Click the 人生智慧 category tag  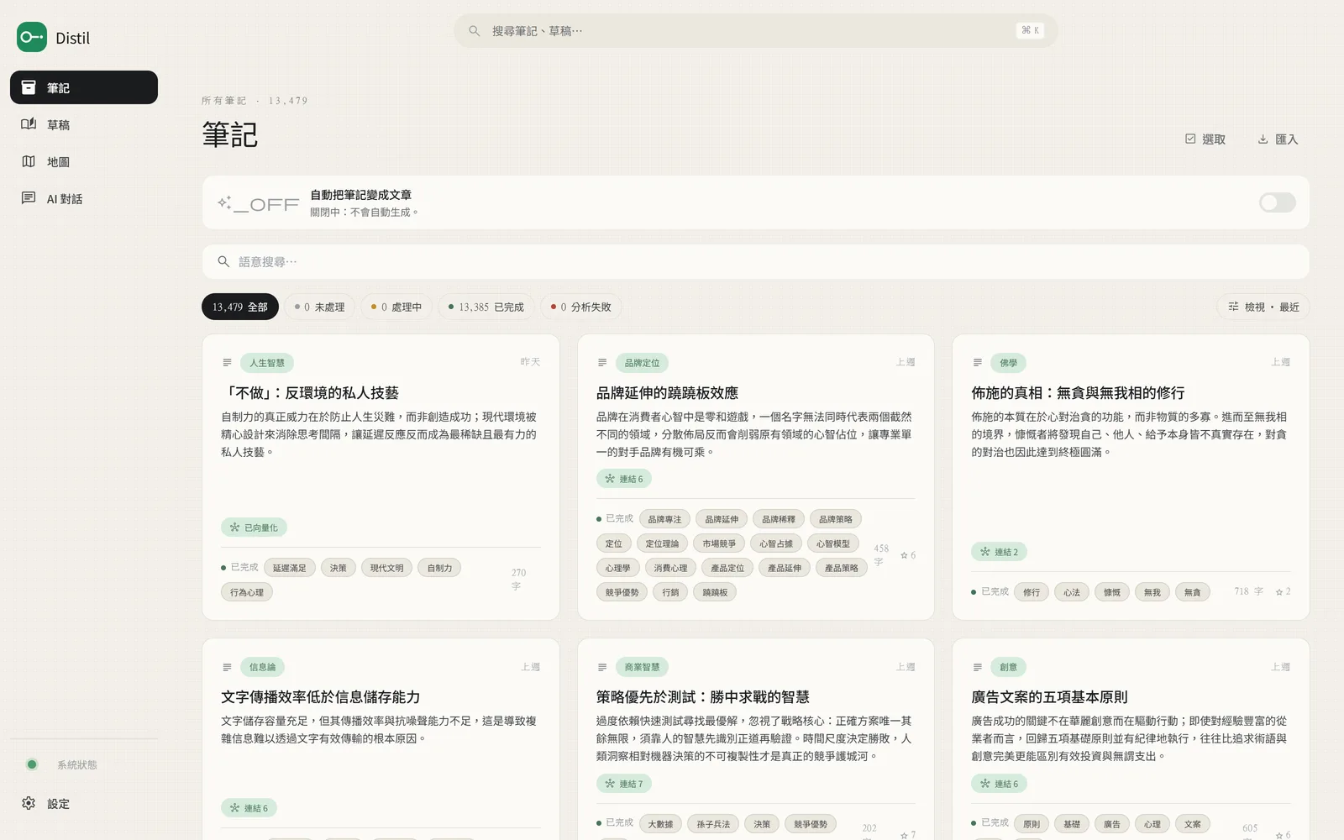[x=267, y=363]
